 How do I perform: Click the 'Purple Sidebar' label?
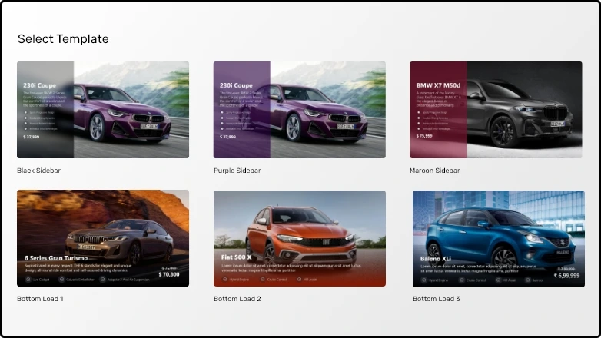click(x=237, y=171)
